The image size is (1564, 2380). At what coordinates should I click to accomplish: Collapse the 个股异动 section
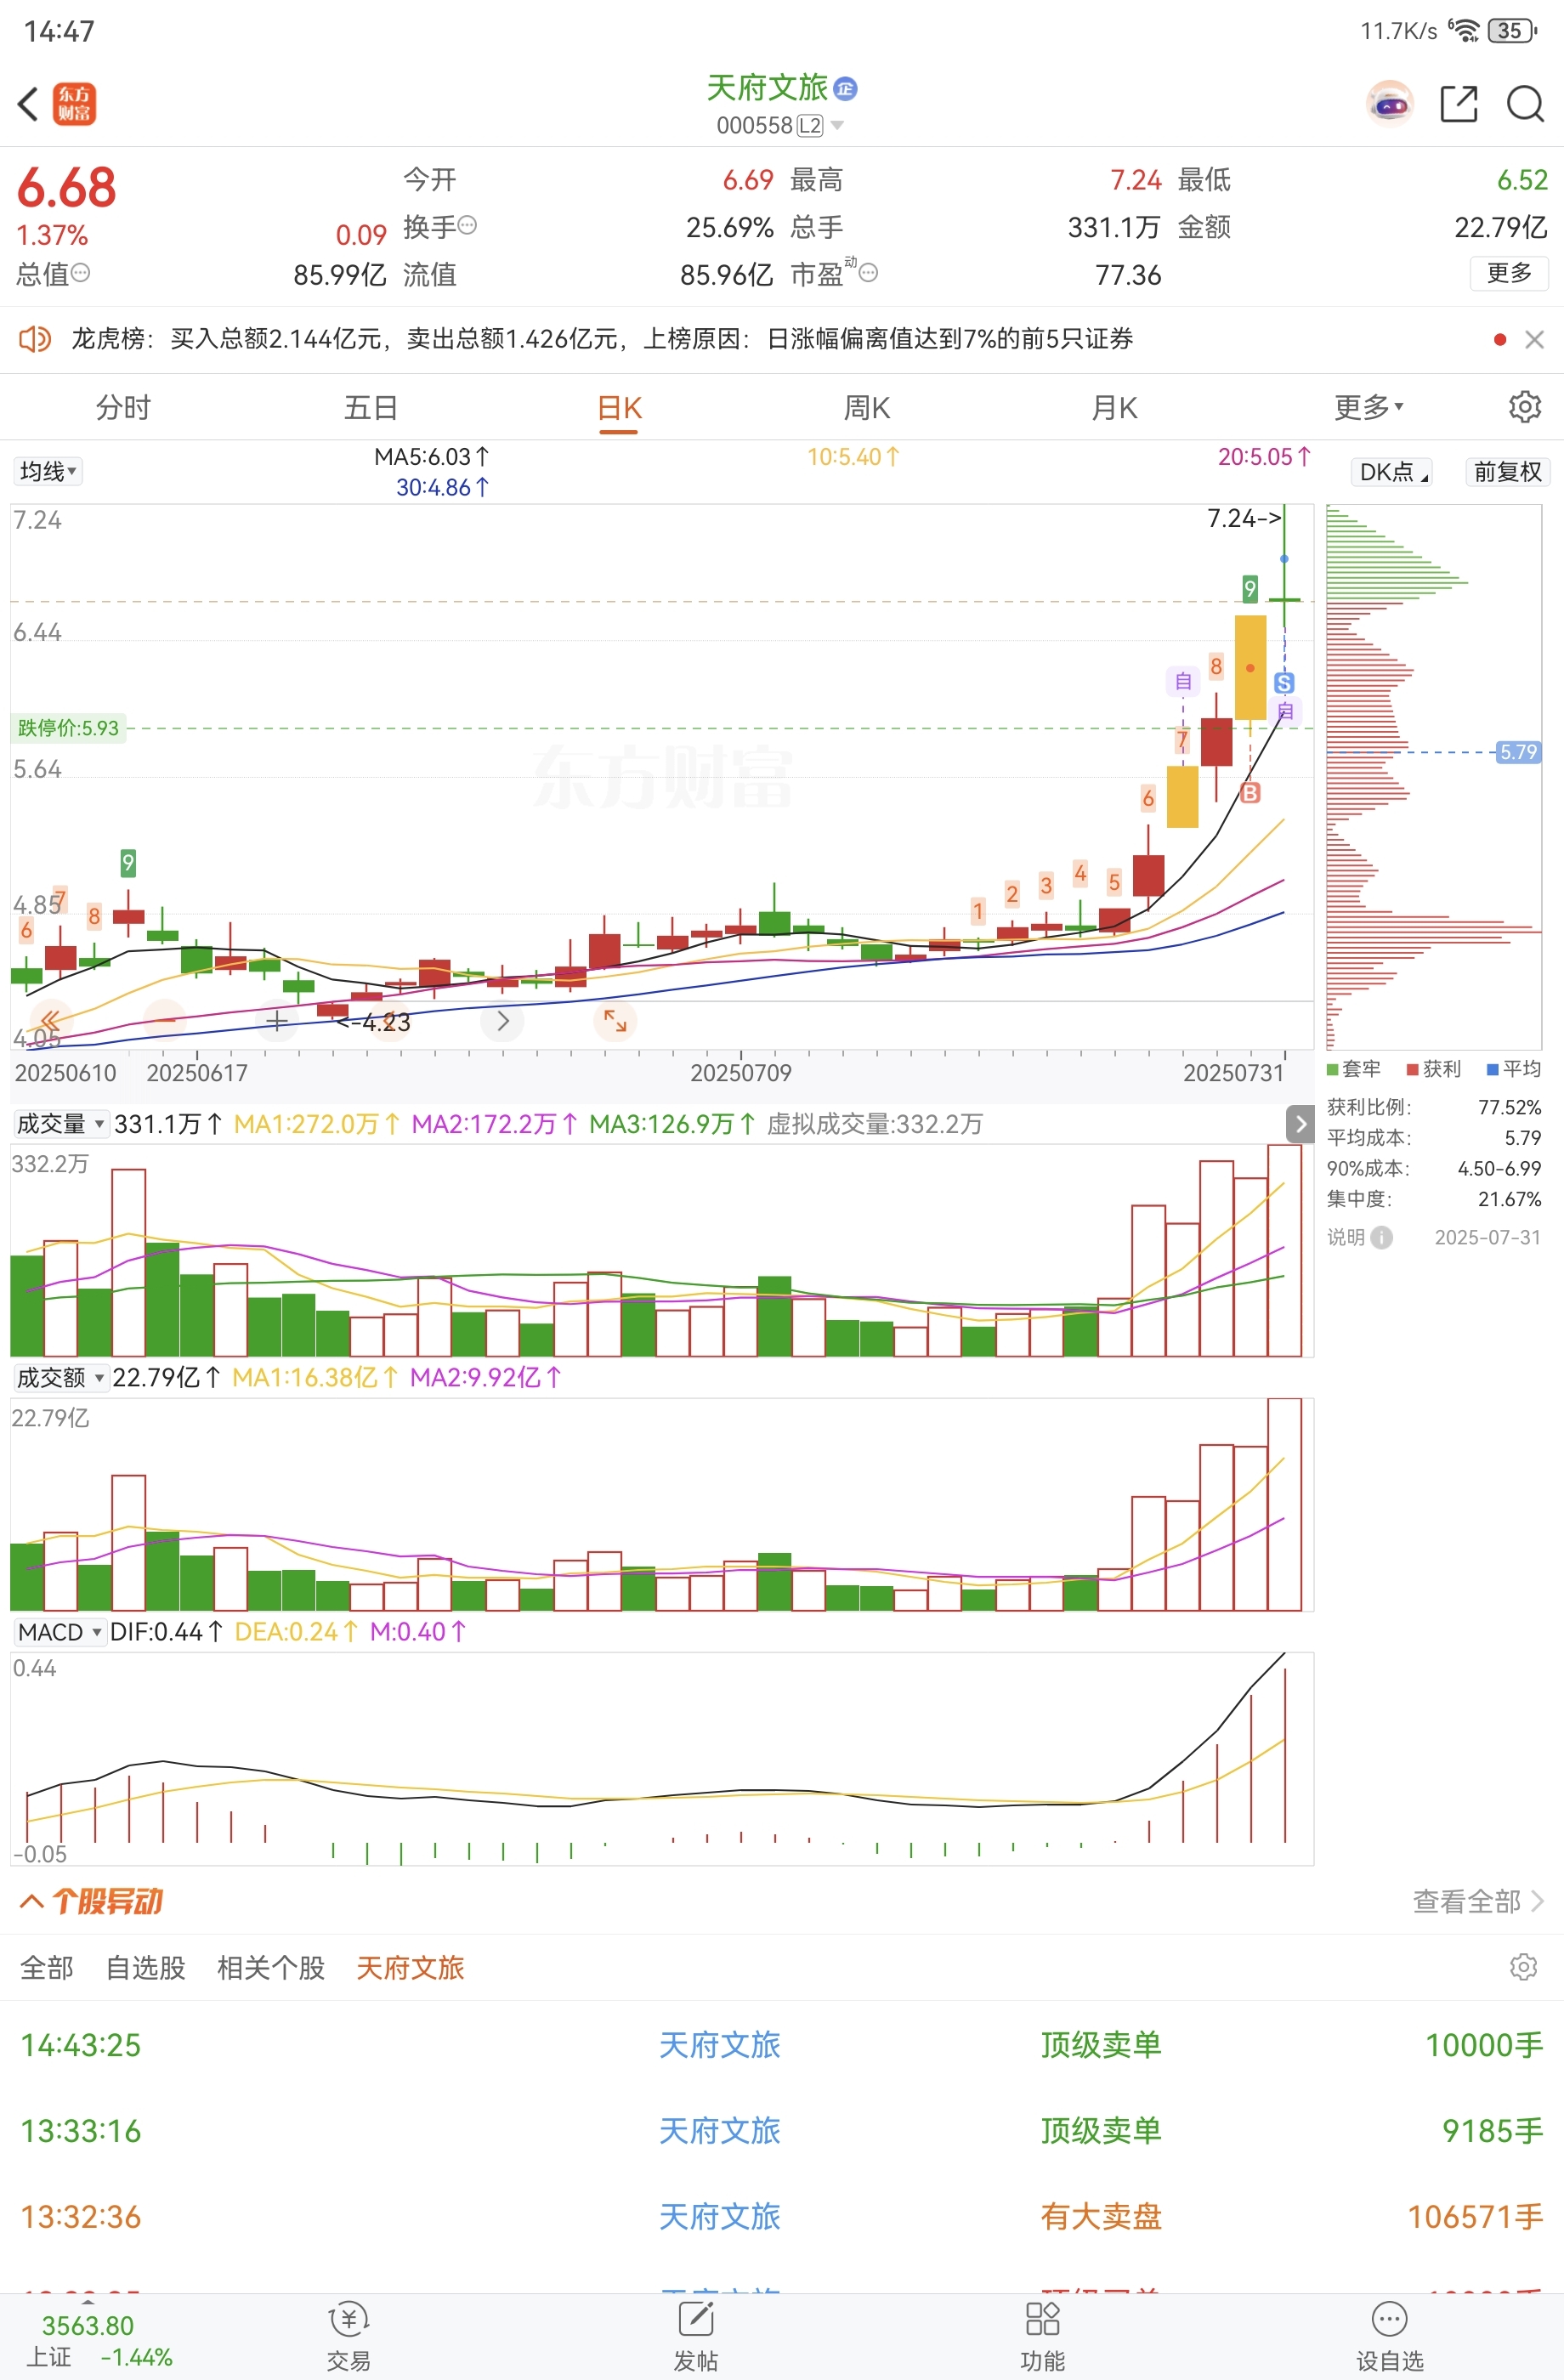[32, 1901]
